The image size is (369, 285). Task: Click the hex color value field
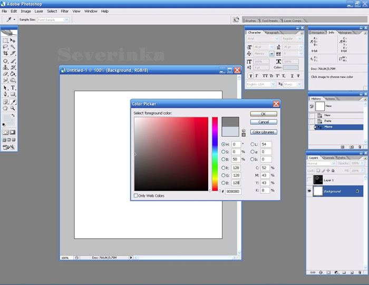click(x=234, y=191)
